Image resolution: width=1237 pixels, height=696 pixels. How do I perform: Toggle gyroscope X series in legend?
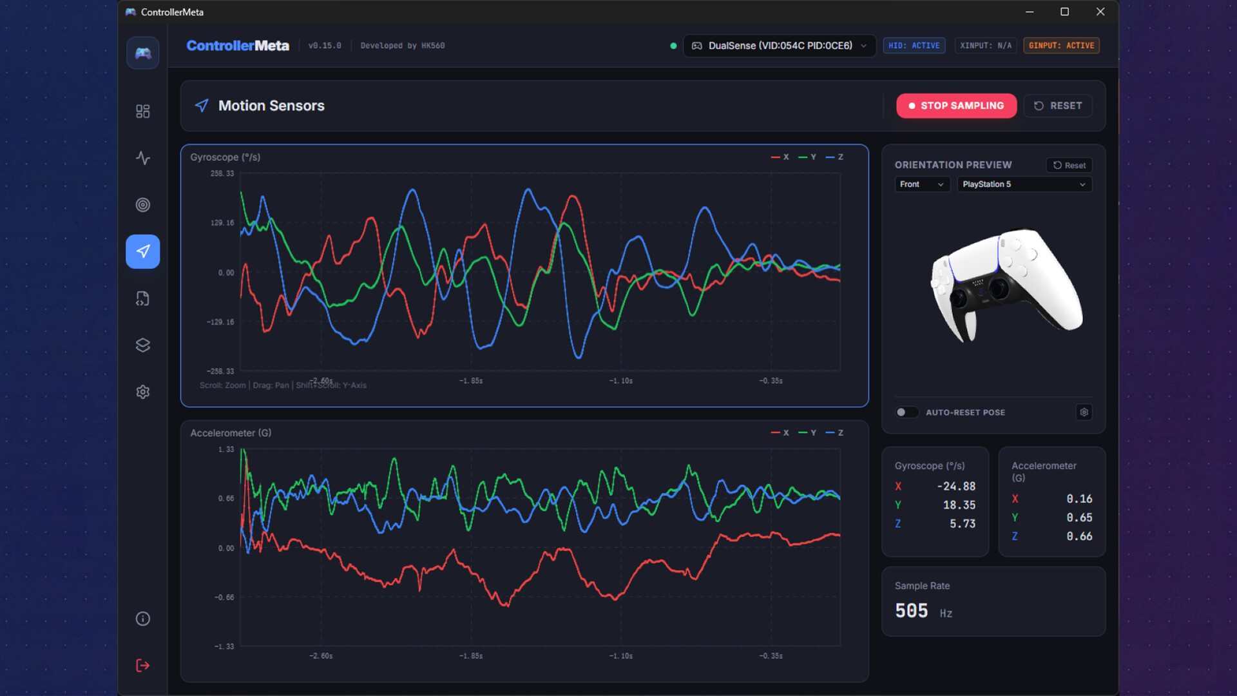coord(780,157)
